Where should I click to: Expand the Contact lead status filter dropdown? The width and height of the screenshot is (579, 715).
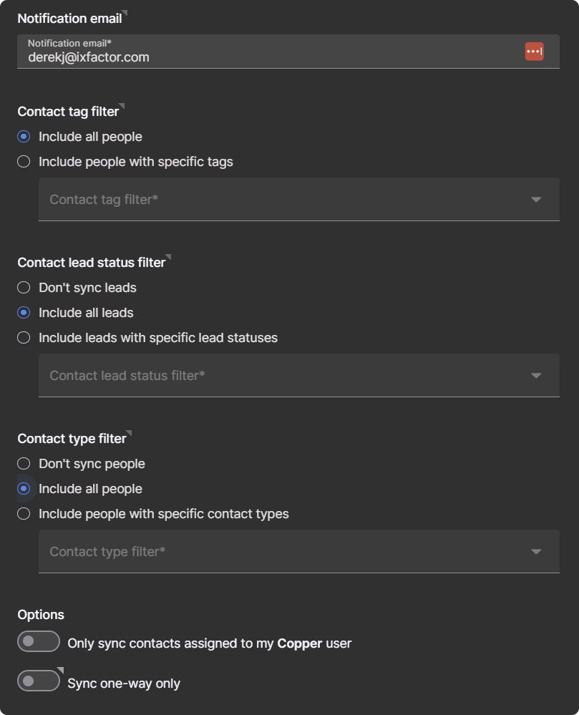298,376
